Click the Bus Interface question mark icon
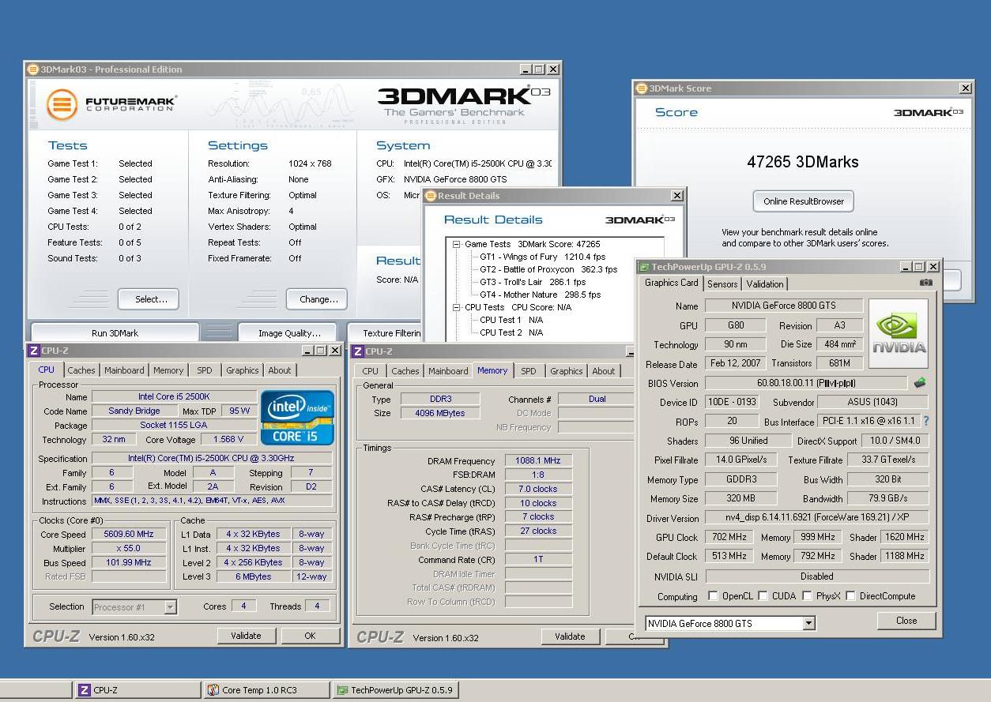Screen dimensions: 991x702 tap(926, 422)
